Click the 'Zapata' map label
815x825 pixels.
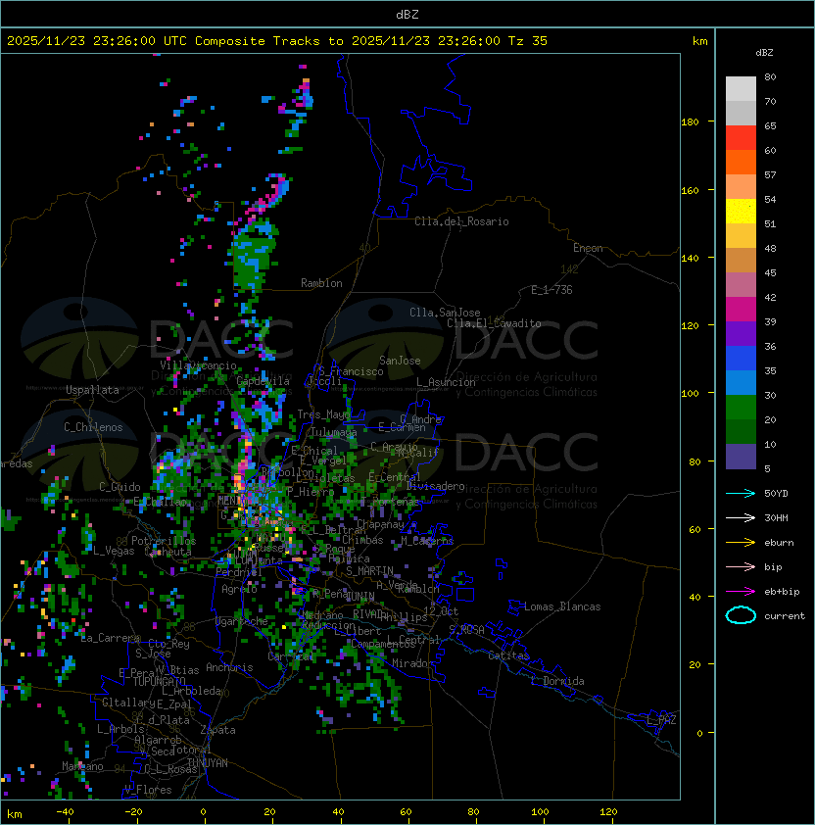click(x=217, y=730)
